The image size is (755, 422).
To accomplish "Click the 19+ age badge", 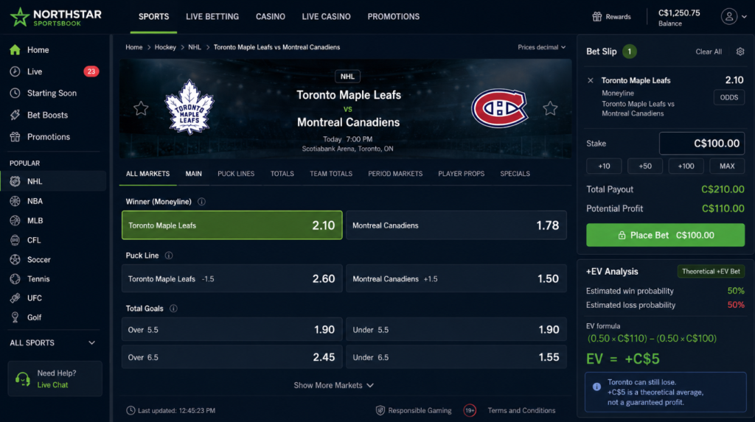I will point(470,410).
